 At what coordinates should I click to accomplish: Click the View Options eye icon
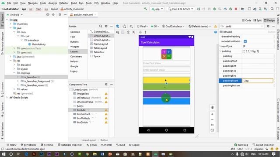pos(118,32)
